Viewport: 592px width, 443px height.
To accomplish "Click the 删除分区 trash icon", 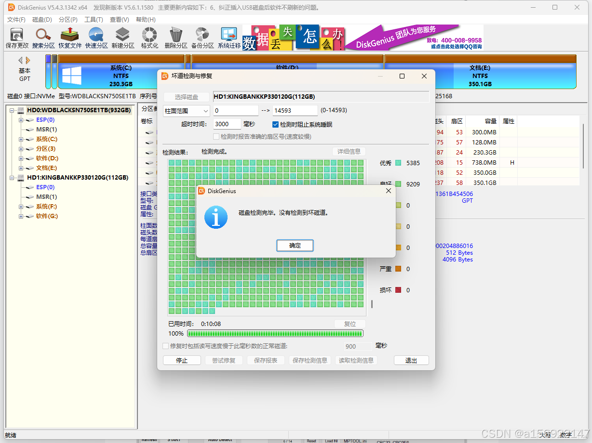I will (x=176, y=38).
